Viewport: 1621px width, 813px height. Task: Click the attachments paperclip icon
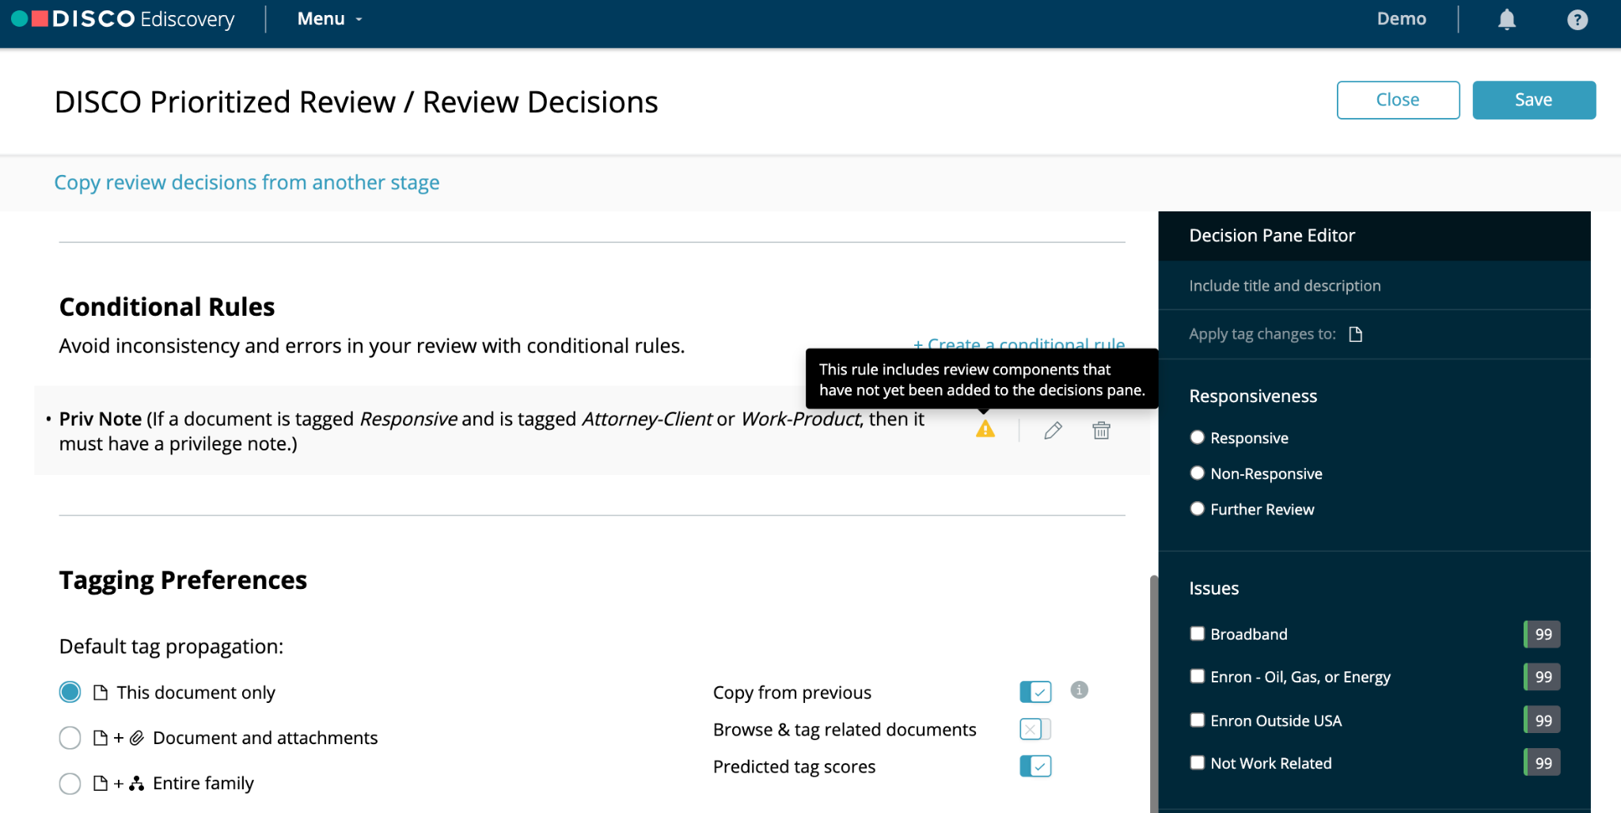(137, 738)
